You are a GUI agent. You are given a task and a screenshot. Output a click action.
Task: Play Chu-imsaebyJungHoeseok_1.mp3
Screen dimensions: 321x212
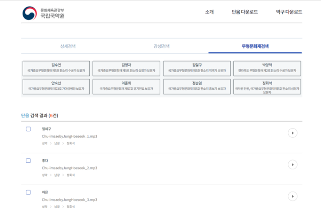[293, 133]
